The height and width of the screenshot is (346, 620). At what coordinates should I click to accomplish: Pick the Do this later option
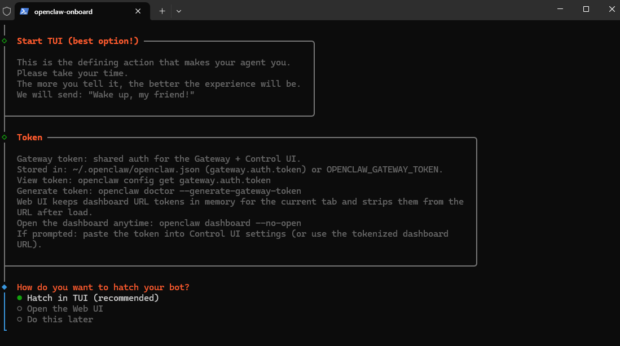pyautogui.click(x=60, y=320)
